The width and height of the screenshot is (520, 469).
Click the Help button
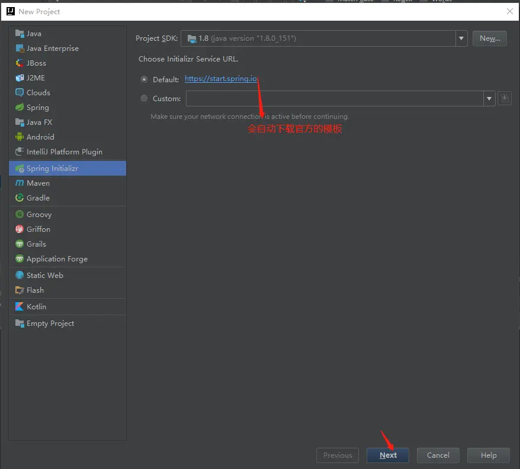click(x=489, y=455)
